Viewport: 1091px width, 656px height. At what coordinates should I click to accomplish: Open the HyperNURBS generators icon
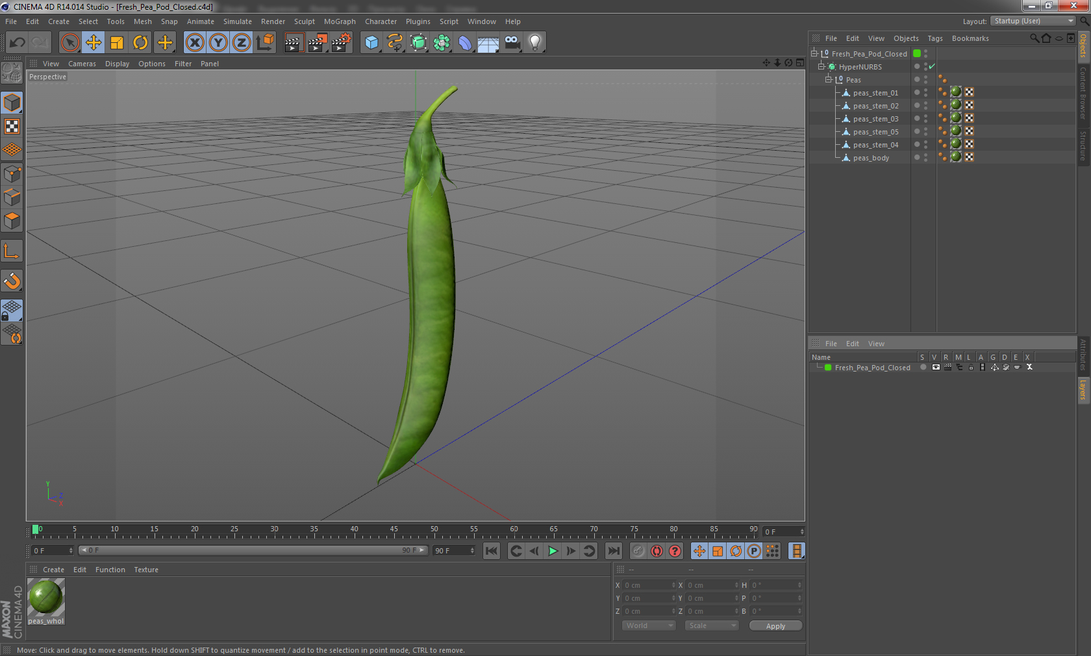418,43
